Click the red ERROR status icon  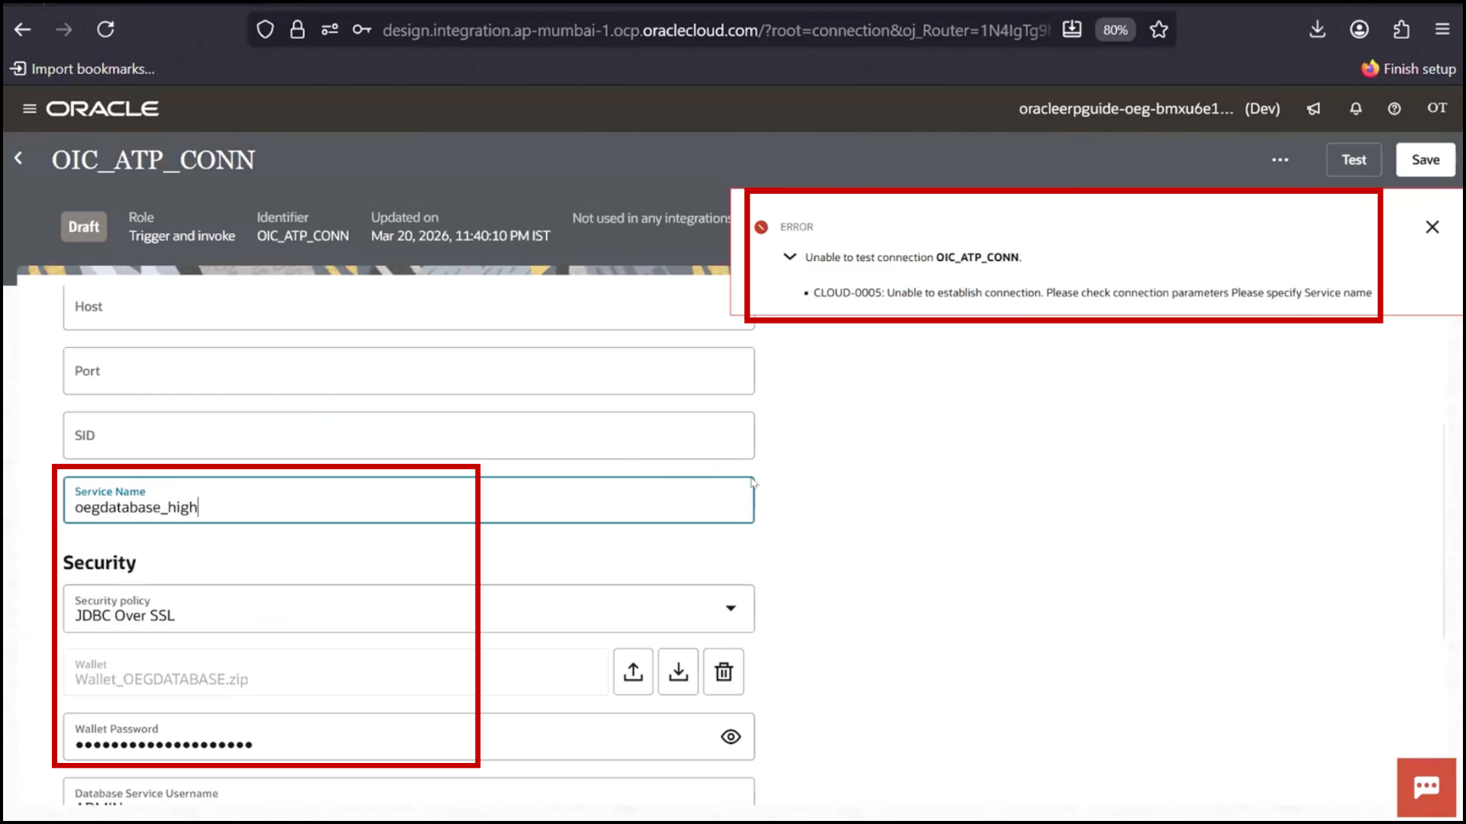coord(761,227)
